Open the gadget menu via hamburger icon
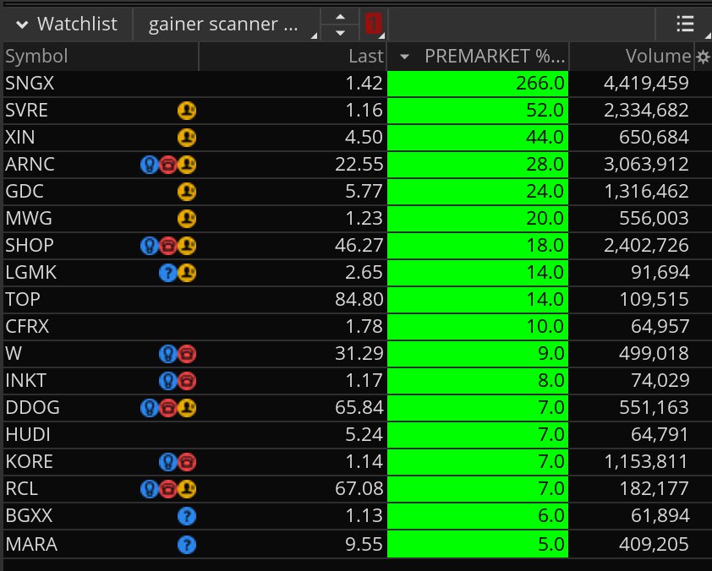The height and width of the screenshot is (571, 712). click(x=684, y=23)
